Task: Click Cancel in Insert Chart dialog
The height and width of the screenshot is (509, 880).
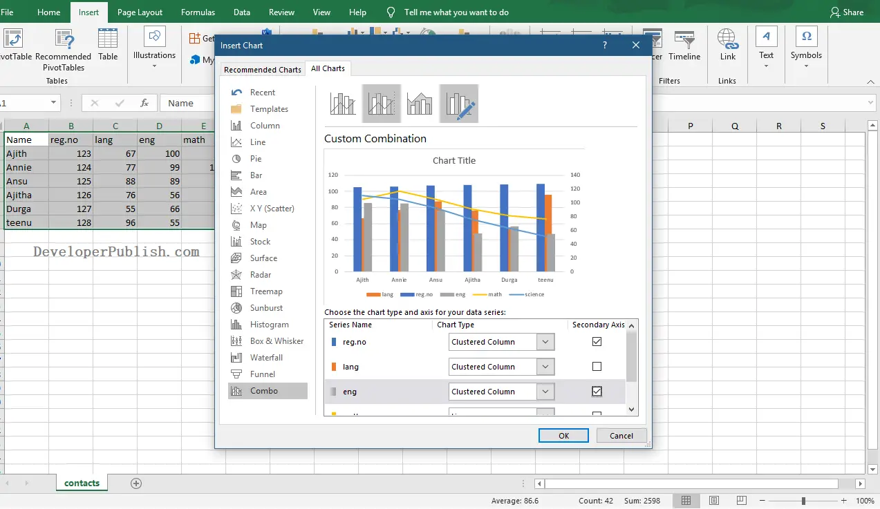Action: coord(621,436)
